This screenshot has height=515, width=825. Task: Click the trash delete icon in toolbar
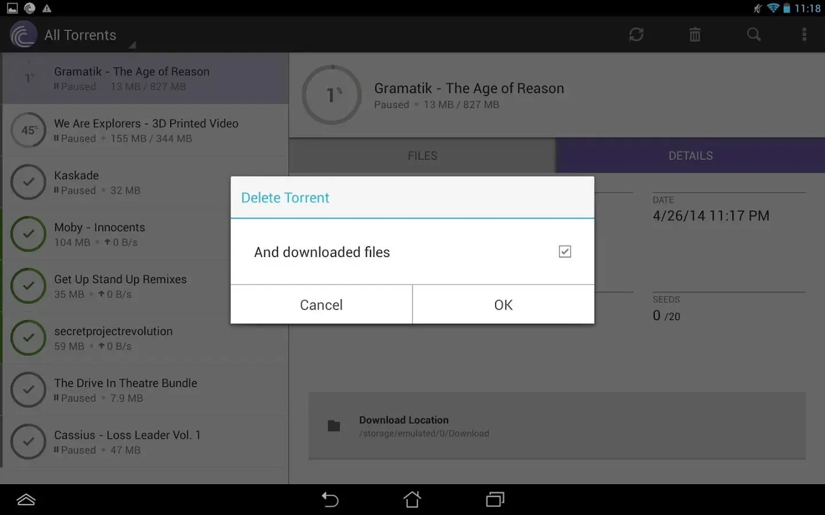point(694,35)
